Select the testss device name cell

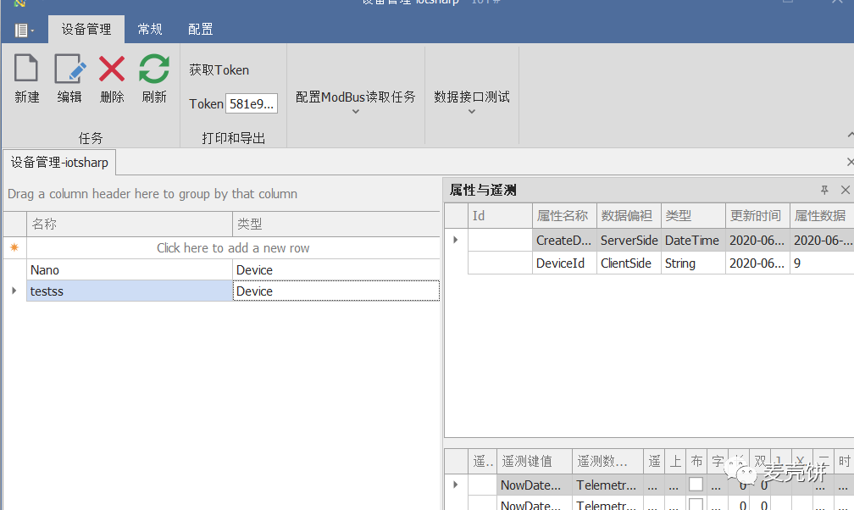tap(130, 291)
